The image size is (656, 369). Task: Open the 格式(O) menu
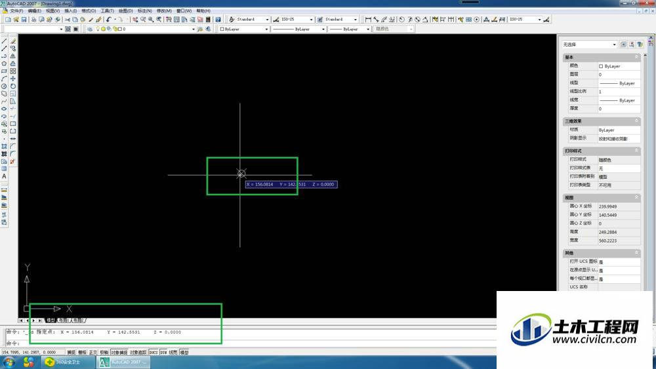coord(89,11)
